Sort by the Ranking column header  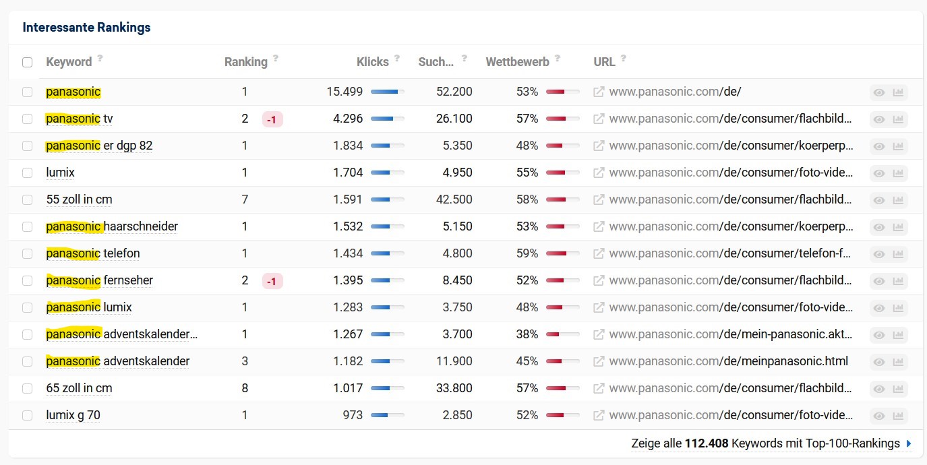tap(246, 62)
